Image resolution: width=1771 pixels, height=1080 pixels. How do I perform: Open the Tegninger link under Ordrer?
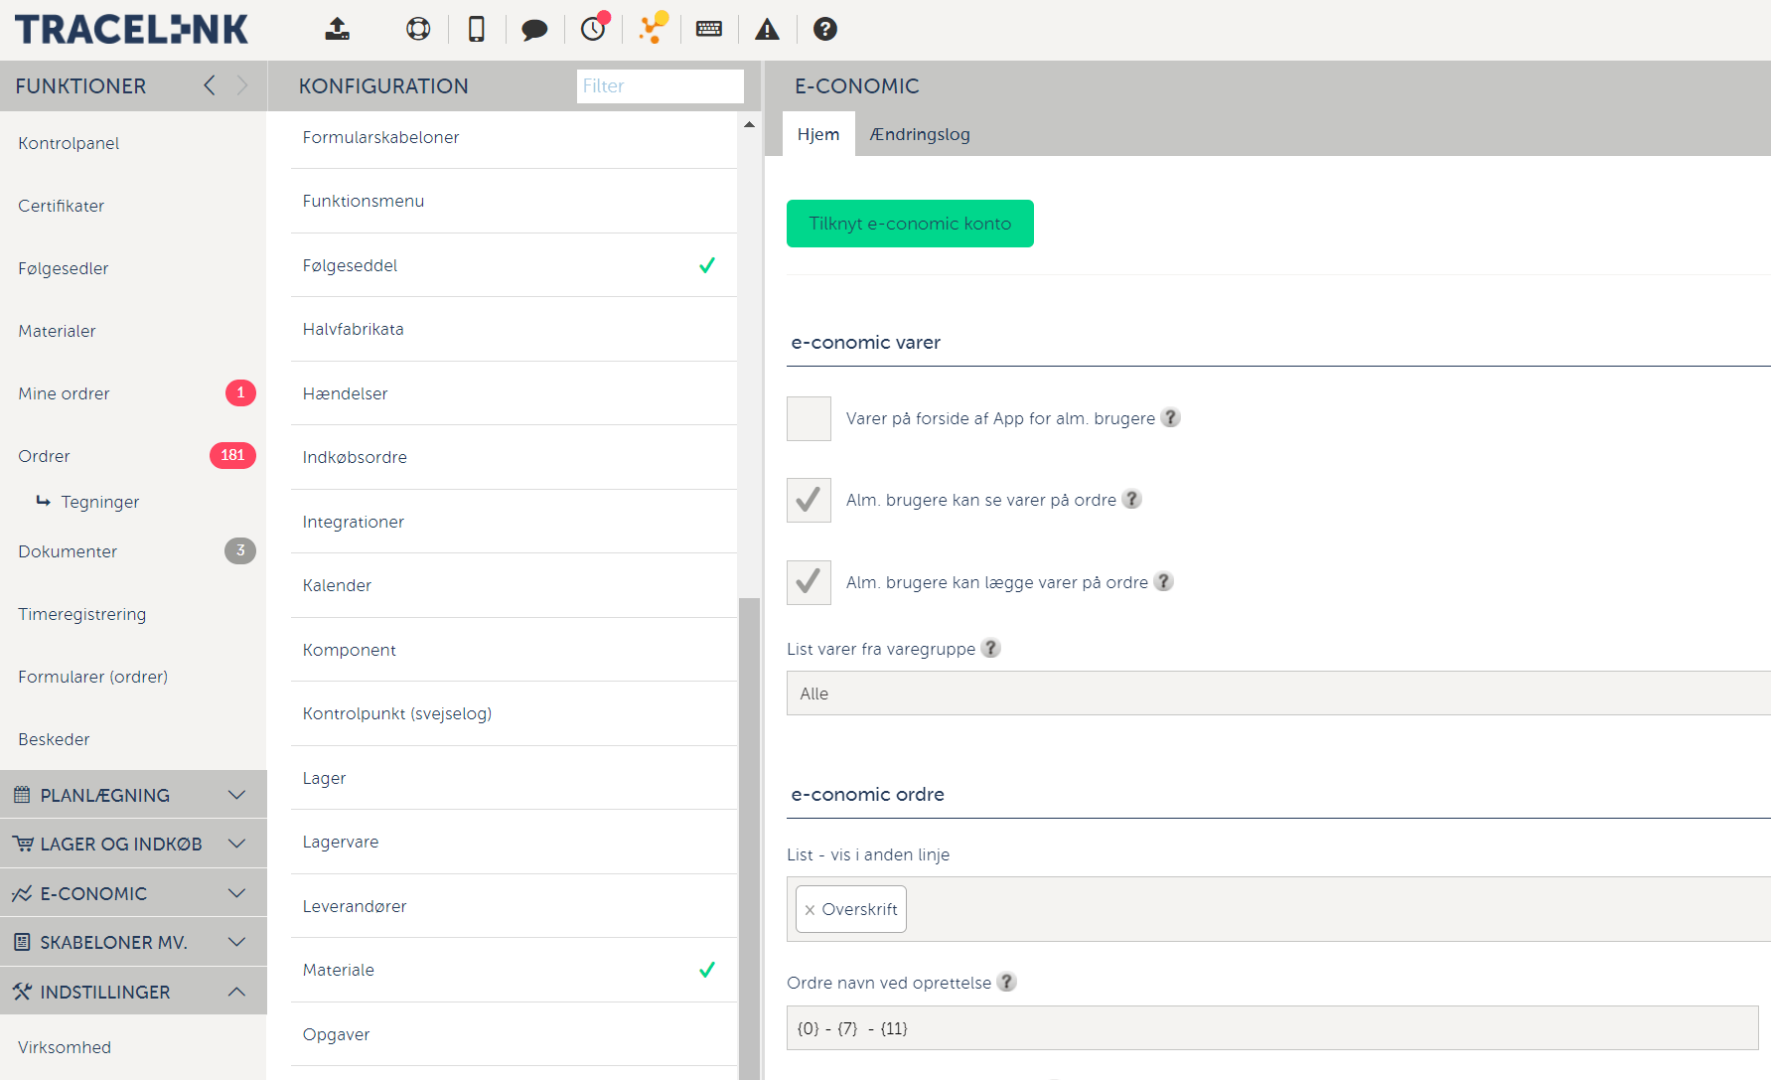click(100, 502)
